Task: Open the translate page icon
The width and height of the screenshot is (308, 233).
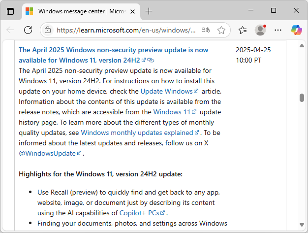Action: click(206, 30)
